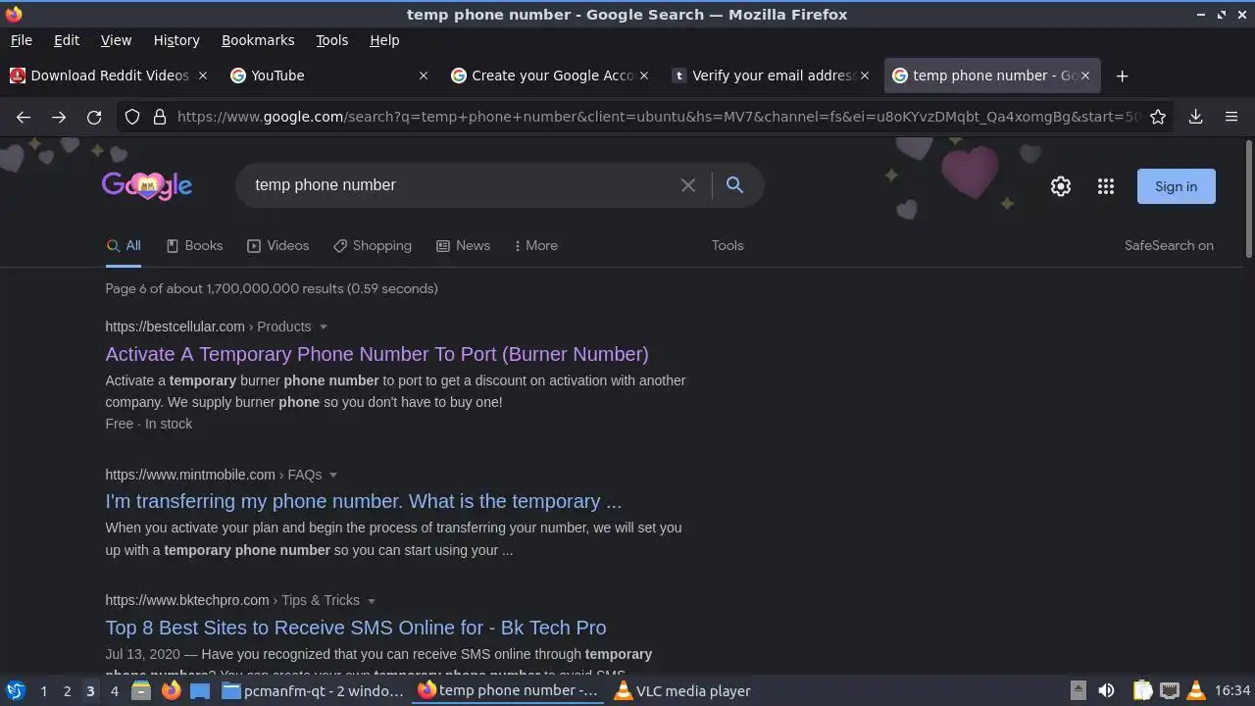Go forward one page

[x=59, y=117]
